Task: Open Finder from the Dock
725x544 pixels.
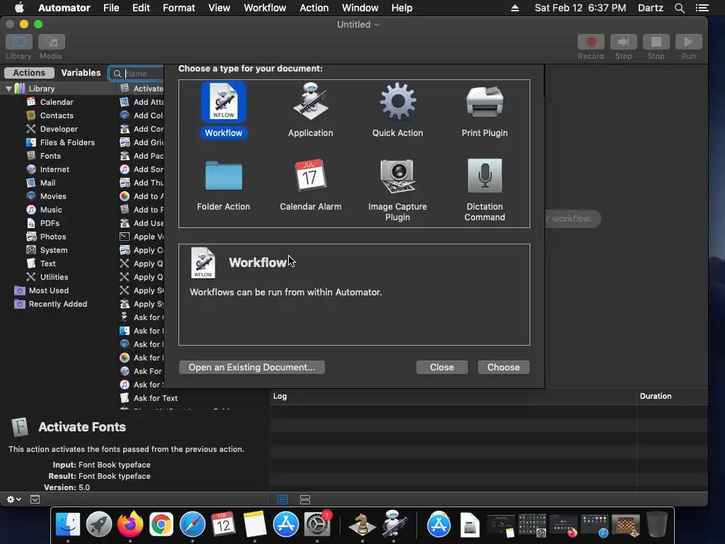Action: 68,525
